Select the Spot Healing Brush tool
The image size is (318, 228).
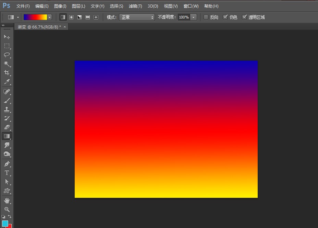(x=7, y=92)
